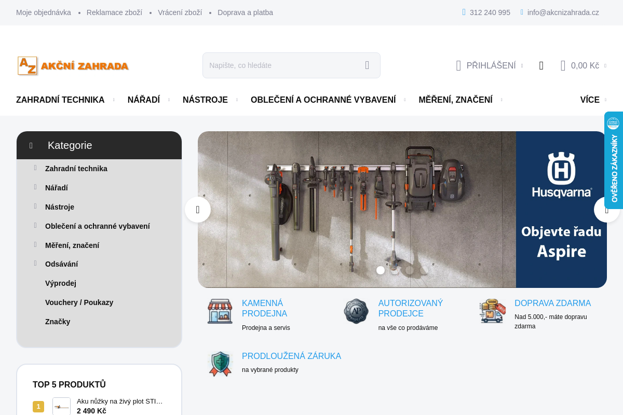Click the phone icon in top bar
This screenshot has height=415, width=623.
(x=464, y=12)
